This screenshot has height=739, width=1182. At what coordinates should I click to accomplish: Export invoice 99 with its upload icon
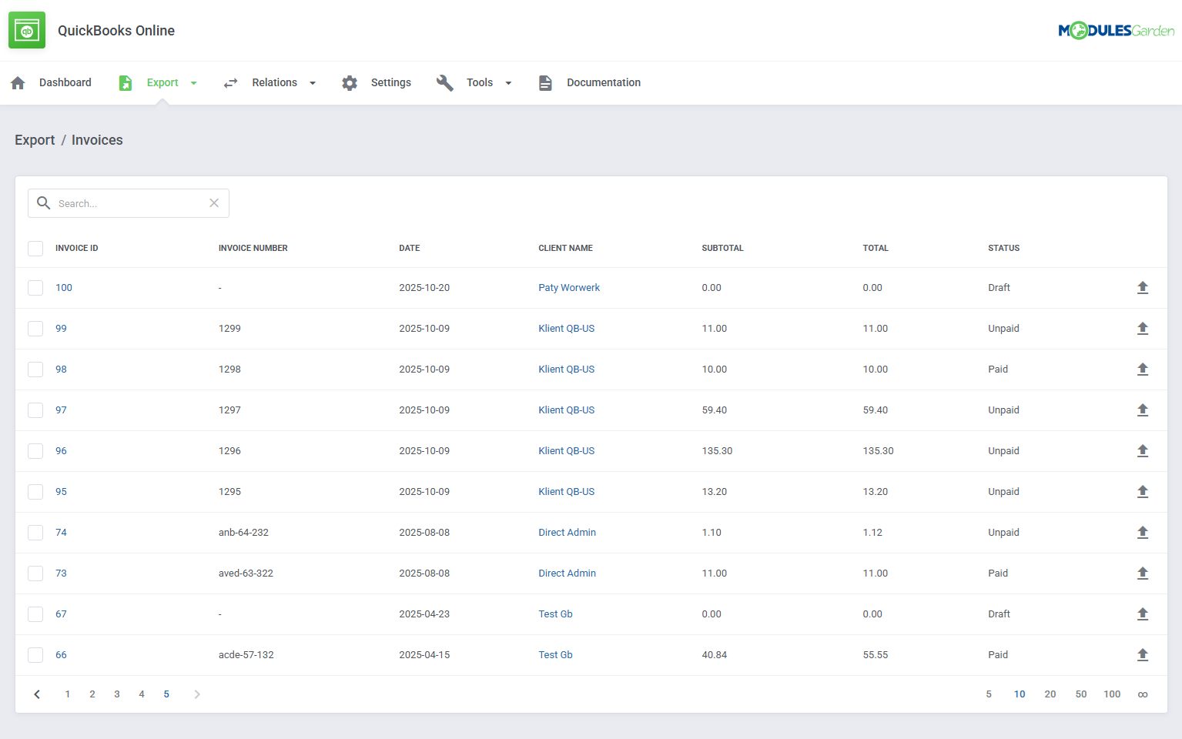tap(1143, 329)
